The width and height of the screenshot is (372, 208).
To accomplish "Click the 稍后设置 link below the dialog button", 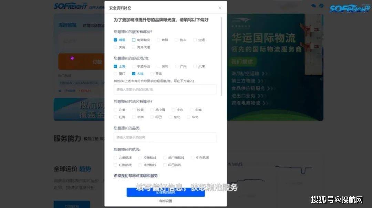I will tap(166, 201).
